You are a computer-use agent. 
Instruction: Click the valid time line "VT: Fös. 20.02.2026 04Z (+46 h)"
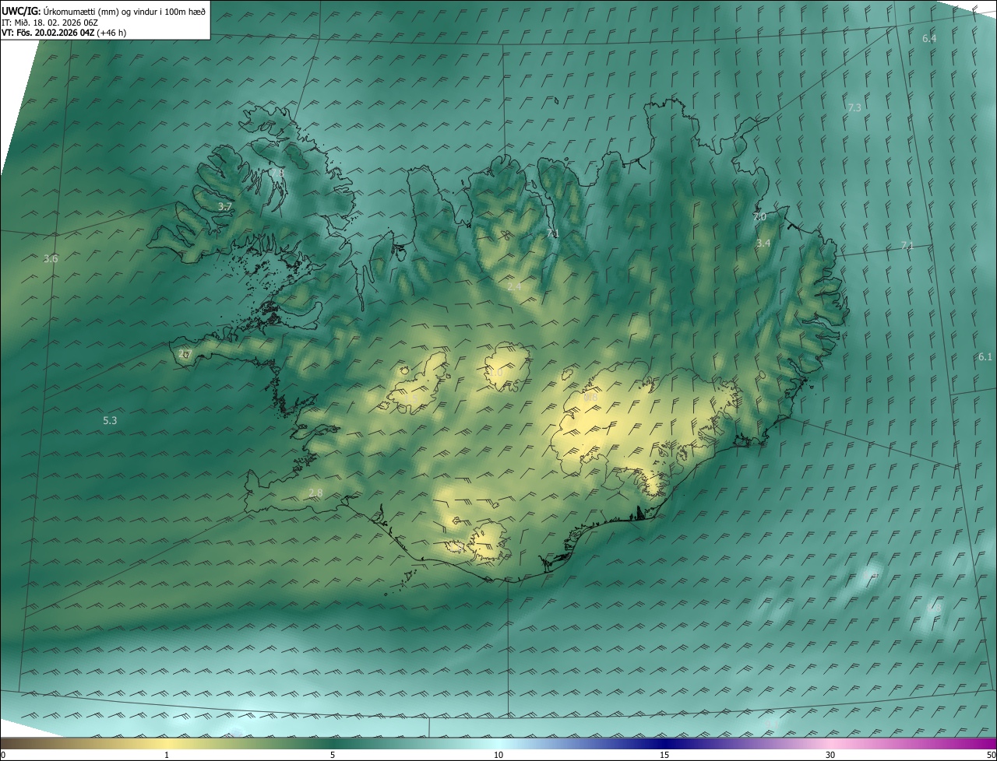[x=64, y=33]
